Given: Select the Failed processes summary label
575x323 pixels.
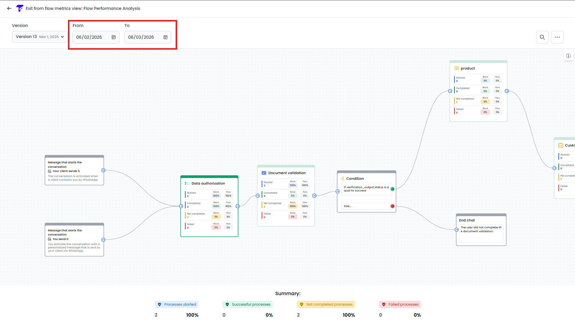Looking at the screenshot, I should pyautogui.click(x=400, y=304).
